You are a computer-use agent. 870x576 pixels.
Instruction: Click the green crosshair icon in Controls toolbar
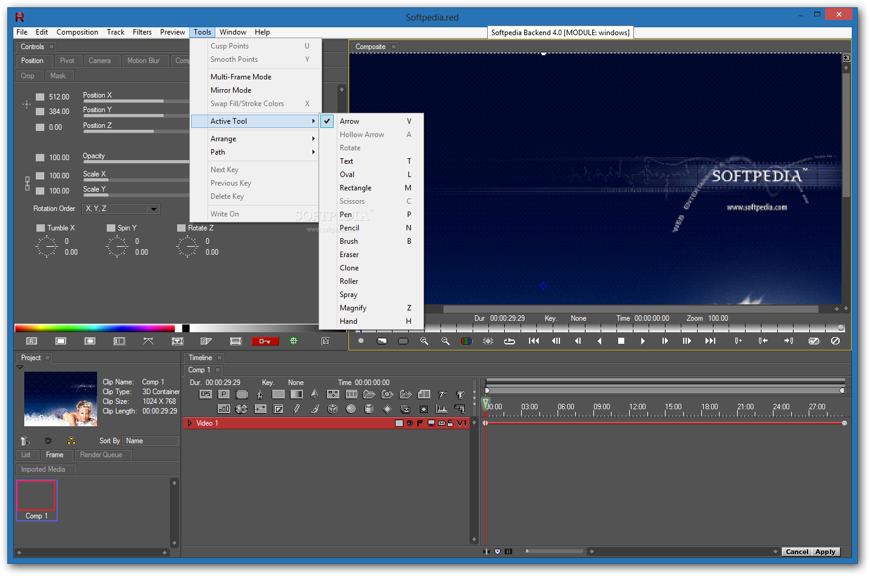294,341
